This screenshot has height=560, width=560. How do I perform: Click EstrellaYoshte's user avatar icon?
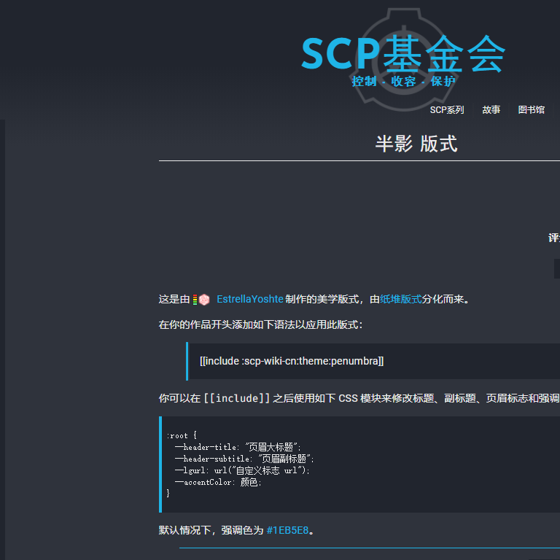pos(205,300)
